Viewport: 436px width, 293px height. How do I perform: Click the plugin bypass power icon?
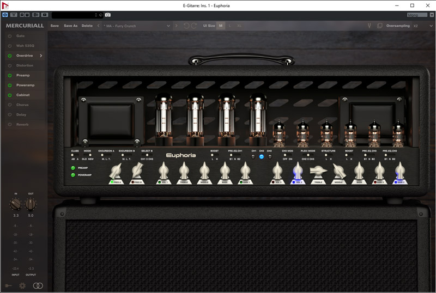[5, 15]
